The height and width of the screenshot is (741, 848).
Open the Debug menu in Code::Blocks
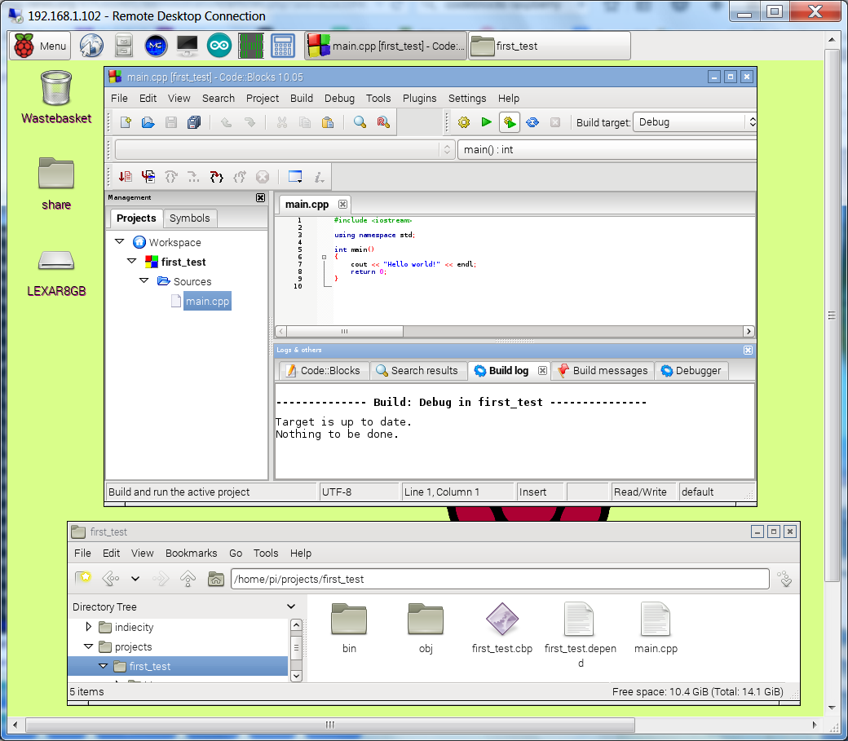point(339,98)
